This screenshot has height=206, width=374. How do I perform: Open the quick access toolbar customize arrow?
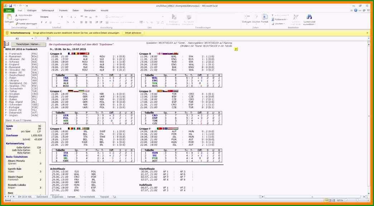pos(27,5)
